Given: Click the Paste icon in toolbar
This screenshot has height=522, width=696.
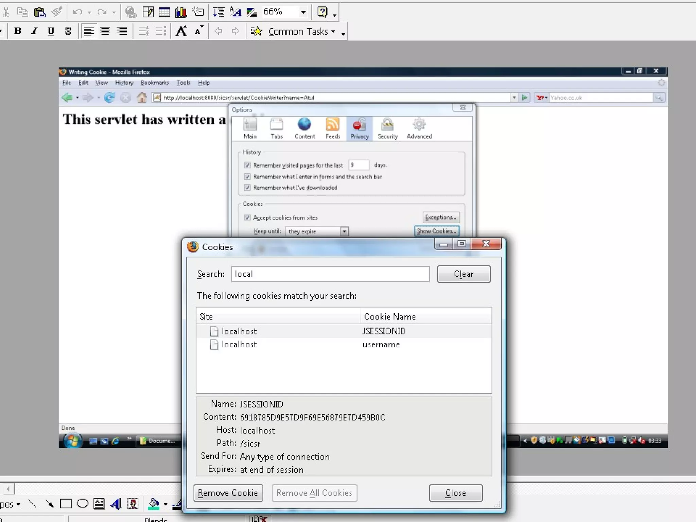Looking at the screenshot, I should (40, 12).
